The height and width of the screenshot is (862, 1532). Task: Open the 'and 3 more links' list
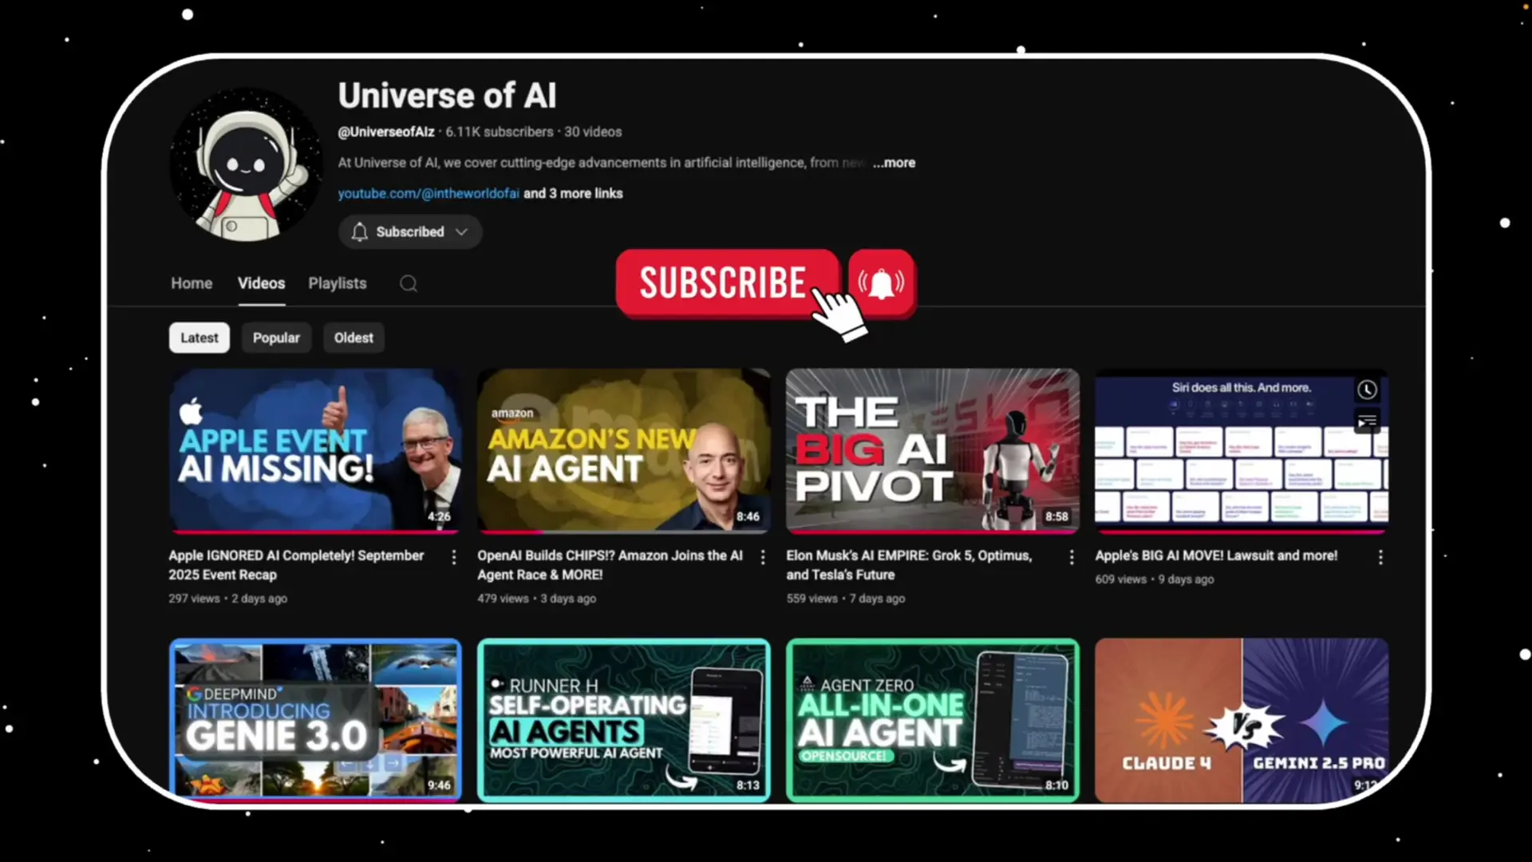coord(573,193)
